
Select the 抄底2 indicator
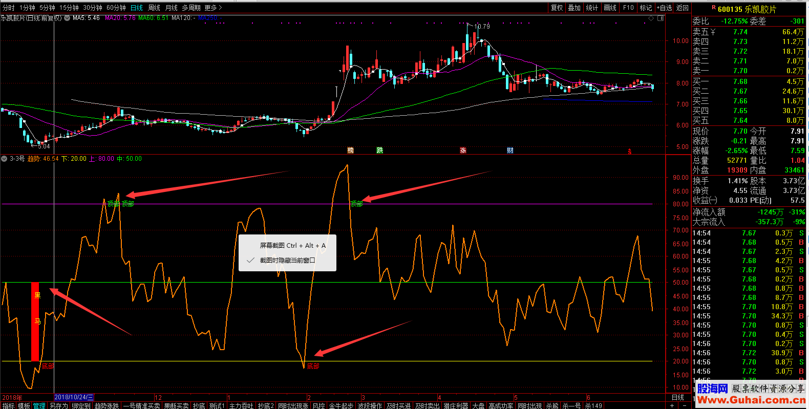pos(266,405)
